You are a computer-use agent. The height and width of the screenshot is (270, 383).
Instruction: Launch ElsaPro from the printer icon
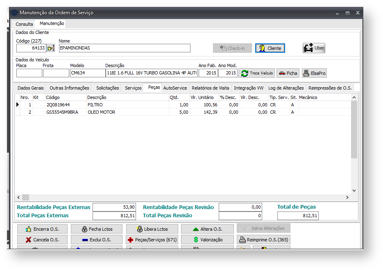pyautogui.click(x=314, y=73)
